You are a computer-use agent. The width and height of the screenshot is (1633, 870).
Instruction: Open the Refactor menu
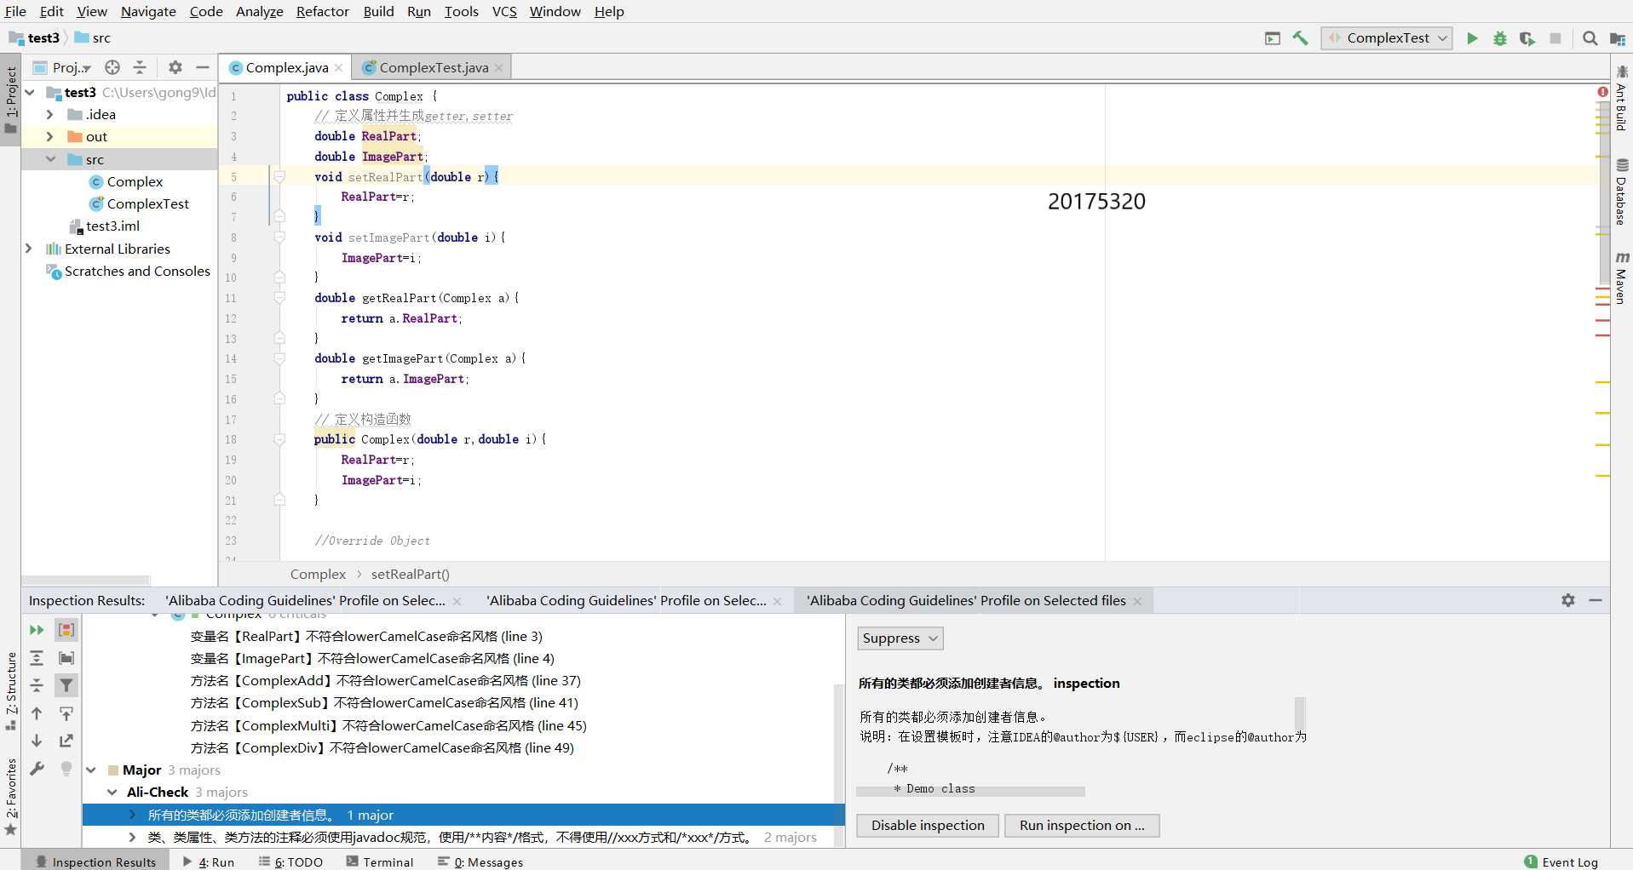tap(322, 11)
